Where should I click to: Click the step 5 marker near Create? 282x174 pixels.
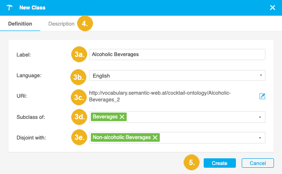pos(192,162)
